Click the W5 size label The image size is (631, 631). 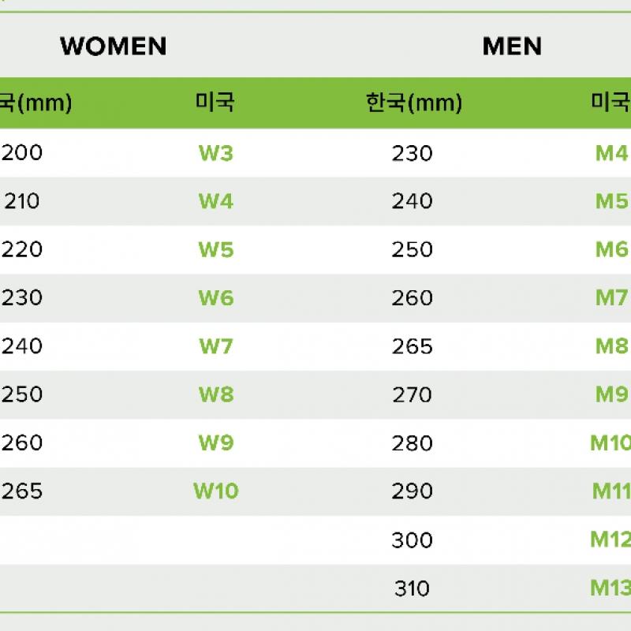[x=215, y=249]
